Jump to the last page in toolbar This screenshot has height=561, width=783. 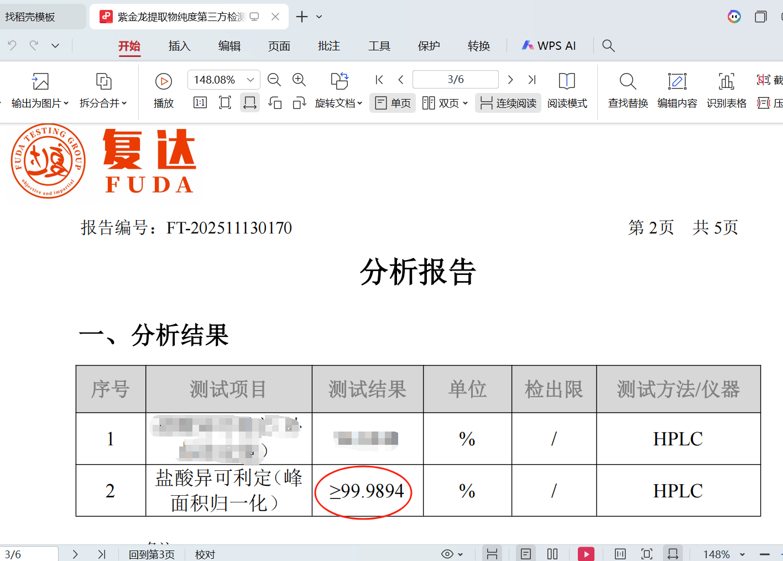(x=532, y=80)
